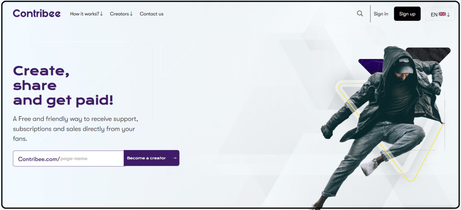This screenshot has height=210, width=461.
Task: Click the black Sign up button
Action: [407, 14]
